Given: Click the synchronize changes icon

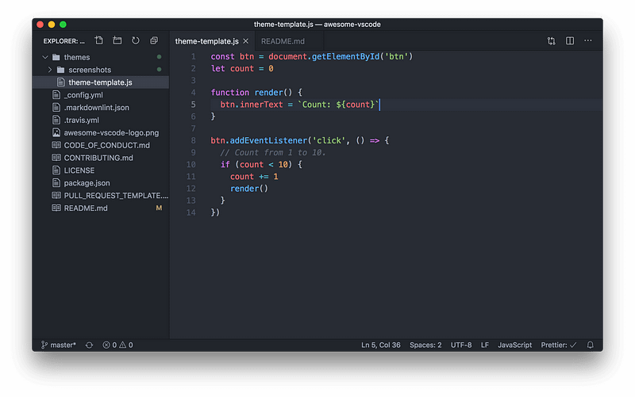Looking at the screenshot, I should (89, 345).
